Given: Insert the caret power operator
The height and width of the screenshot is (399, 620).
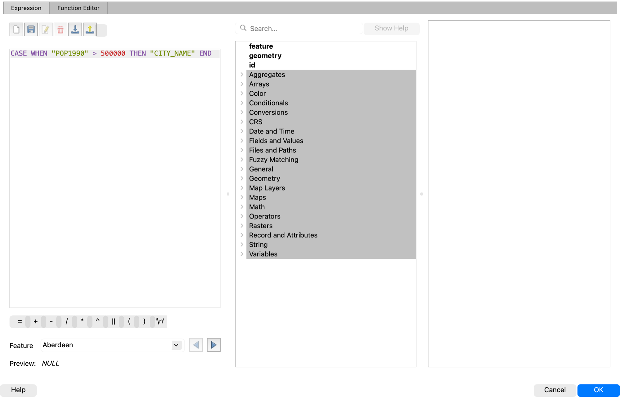Looking at the screenshot, I should pos(98,322).
